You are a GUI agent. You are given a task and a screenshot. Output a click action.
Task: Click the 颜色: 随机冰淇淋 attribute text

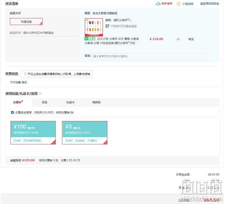(x=119, y=20)
